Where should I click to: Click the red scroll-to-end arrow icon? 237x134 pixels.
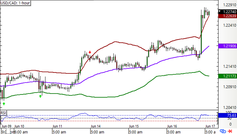coord(230,131)
